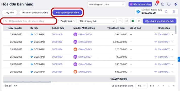Click the chat bubble icon in header

(x=169, y=4)
